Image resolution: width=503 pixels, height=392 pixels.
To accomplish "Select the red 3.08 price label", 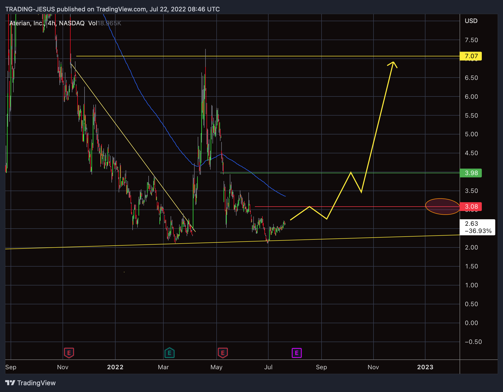I will [x=471, y=207].
